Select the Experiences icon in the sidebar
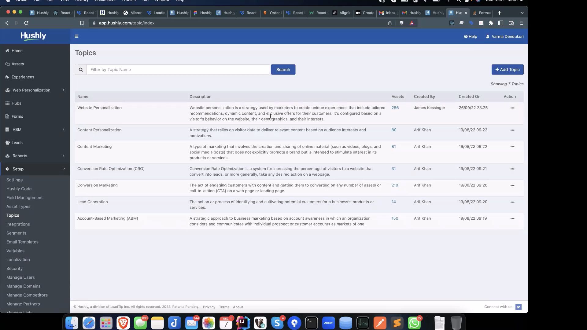The image size is (587, 330). (x=8, y=77)
